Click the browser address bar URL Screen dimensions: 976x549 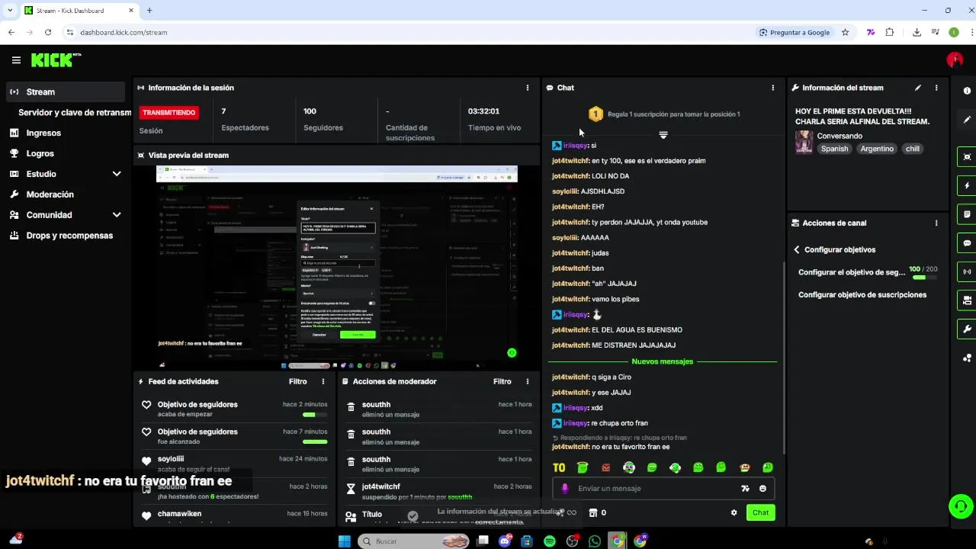coord(124,32)
